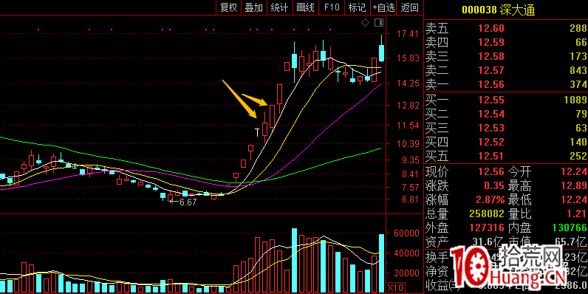Screen dimensions: 588x294
Task: Select the 画线 line drawing tool
Action: [x=305, y=7]
